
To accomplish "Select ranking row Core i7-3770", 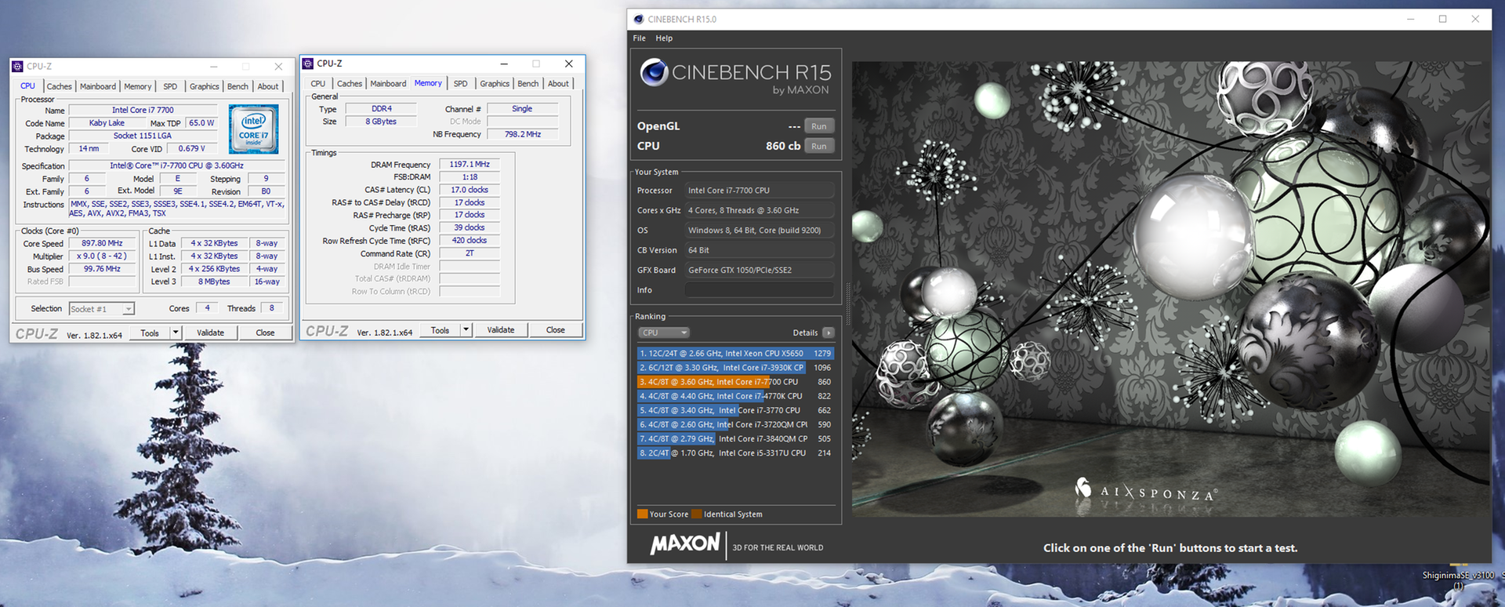I will [735, 410].
